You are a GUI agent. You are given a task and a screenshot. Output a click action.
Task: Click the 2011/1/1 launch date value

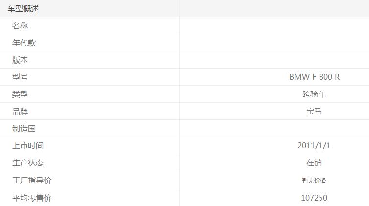314,146
